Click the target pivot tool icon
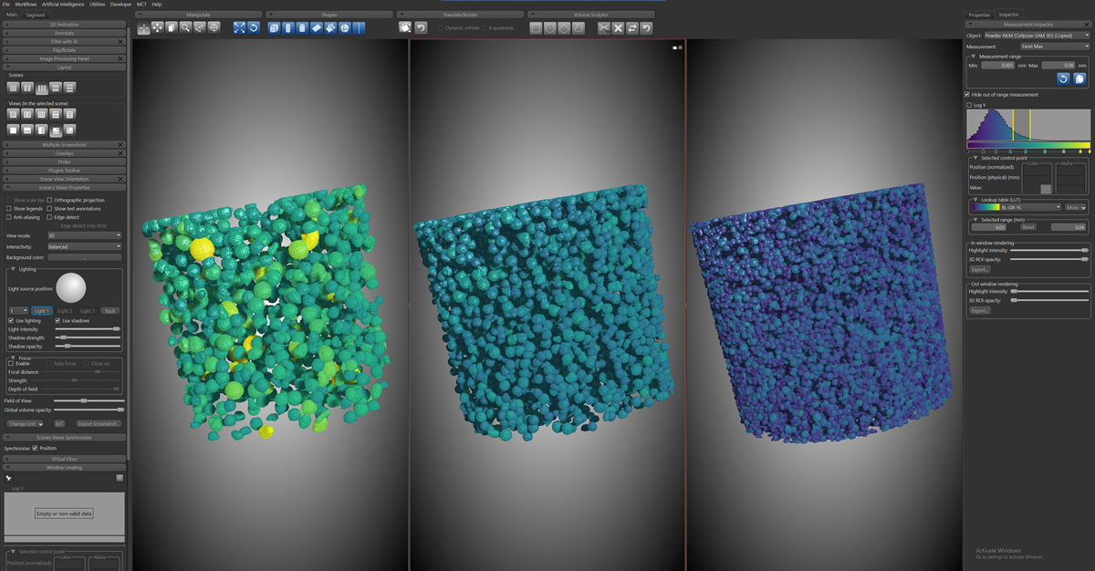 (x=214, y=28)
